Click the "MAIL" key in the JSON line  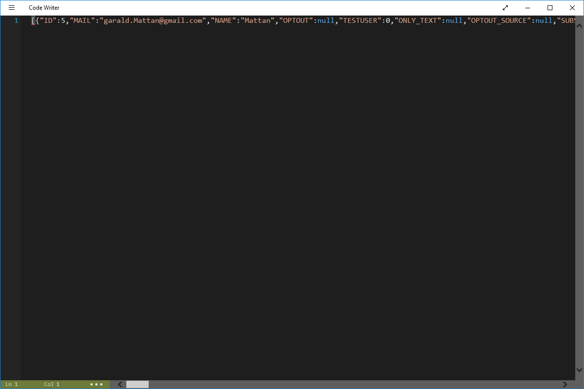tap(82, 20)
